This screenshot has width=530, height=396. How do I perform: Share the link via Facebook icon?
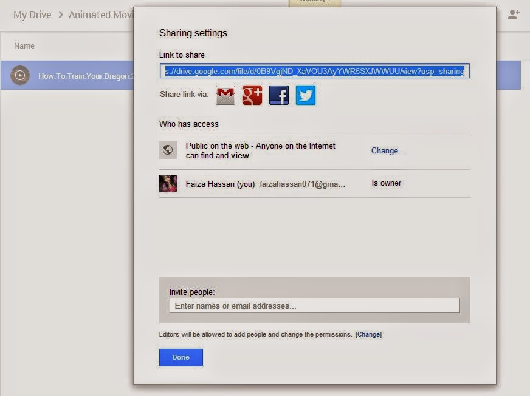coord(279,95)
